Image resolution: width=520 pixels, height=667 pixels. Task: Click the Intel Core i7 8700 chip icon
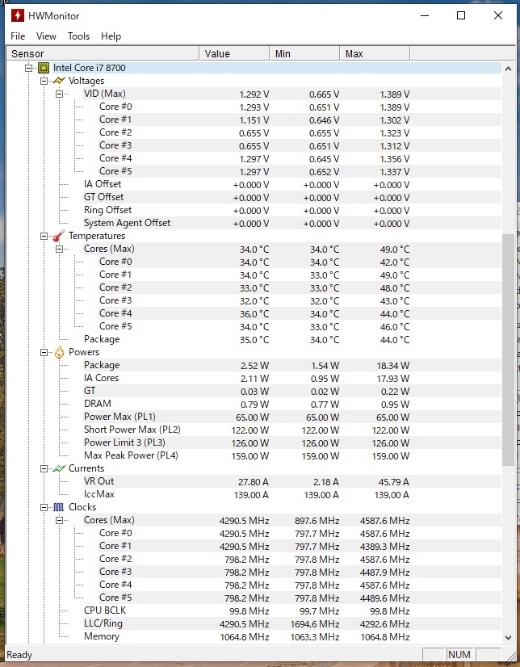coord(44,68)
